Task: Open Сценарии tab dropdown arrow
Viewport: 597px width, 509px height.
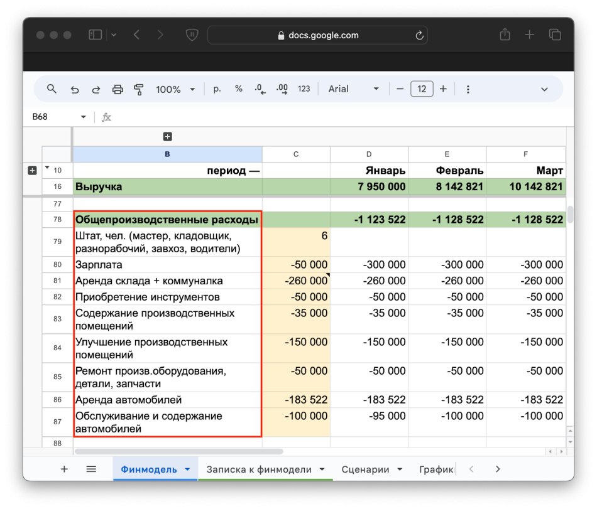Action: (x=400, y=469)
